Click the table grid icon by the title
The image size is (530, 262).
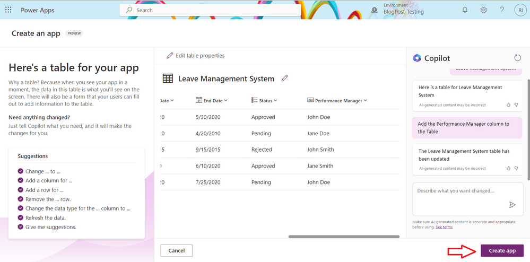point(168,78)
